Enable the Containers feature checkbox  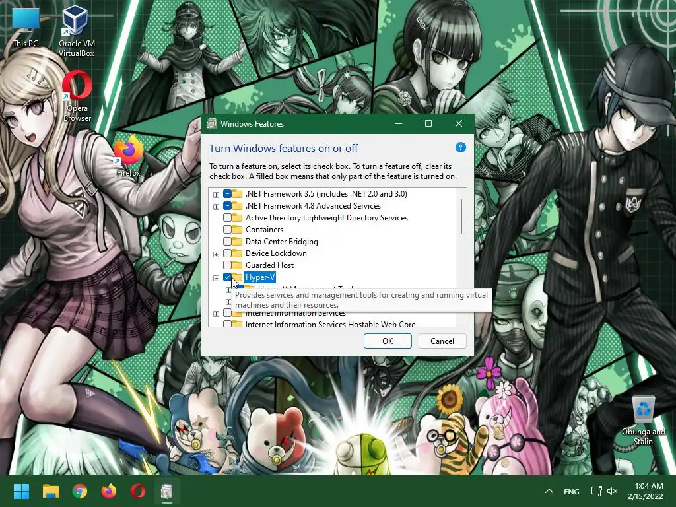(x=227, y=229)
